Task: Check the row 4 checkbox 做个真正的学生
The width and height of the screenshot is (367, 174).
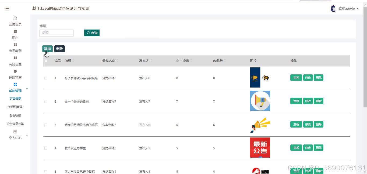Action: pos(46,148)
